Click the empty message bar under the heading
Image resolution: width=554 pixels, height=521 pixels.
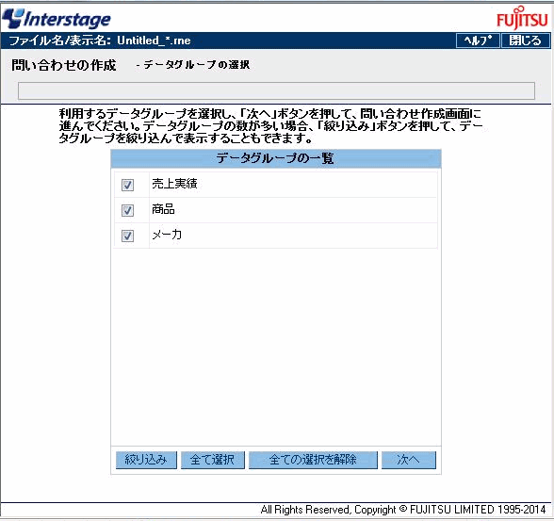click(x=276, y=91)
